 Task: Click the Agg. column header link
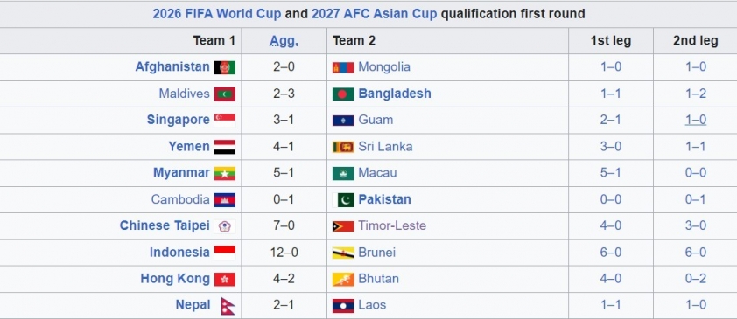coord(284,41)
